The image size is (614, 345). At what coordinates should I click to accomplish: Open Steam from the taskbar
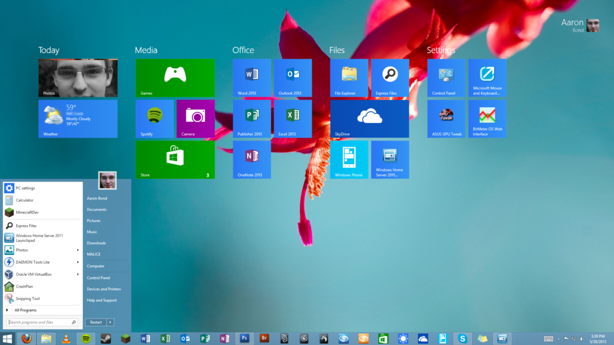click(106, 338)
